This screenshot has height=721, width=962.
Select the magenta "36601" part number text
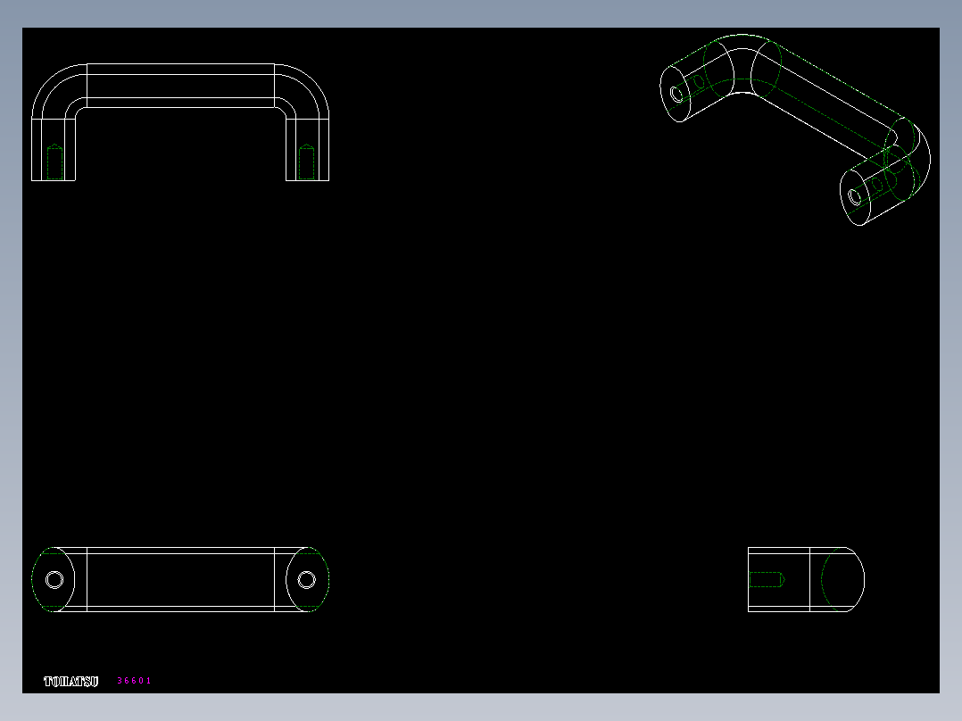[134, 681]
